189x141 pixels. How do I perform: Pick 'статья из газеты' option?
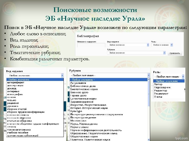[35, 115]
